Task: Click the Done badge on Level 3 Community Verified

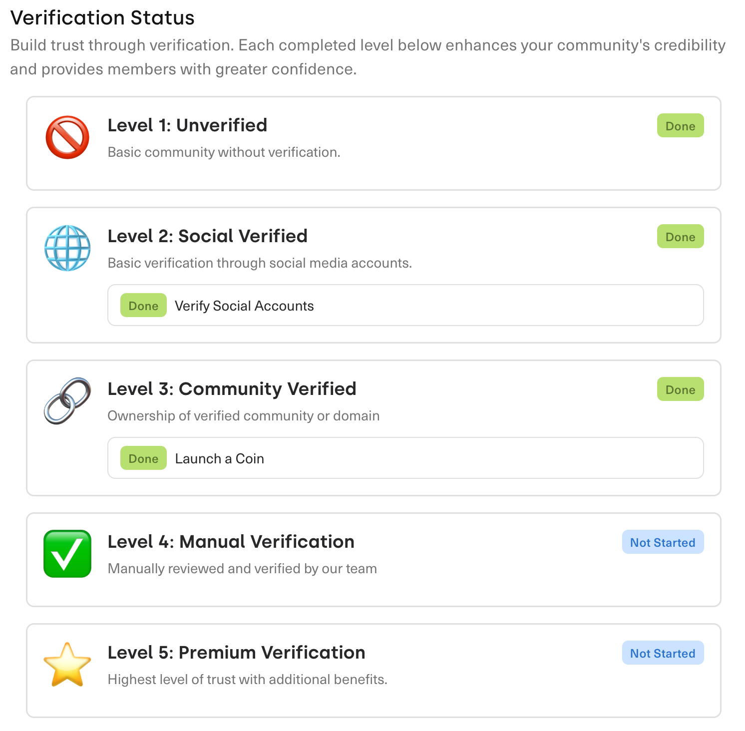Action: pyautogui.click(x=680, y=389)
